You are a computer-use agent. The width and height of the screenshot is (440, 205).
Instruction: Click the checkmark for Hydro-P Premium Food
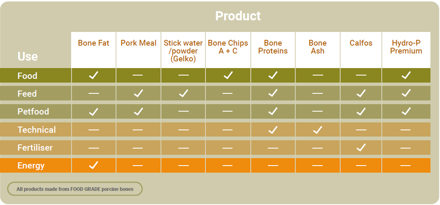[x=406, y=76]
